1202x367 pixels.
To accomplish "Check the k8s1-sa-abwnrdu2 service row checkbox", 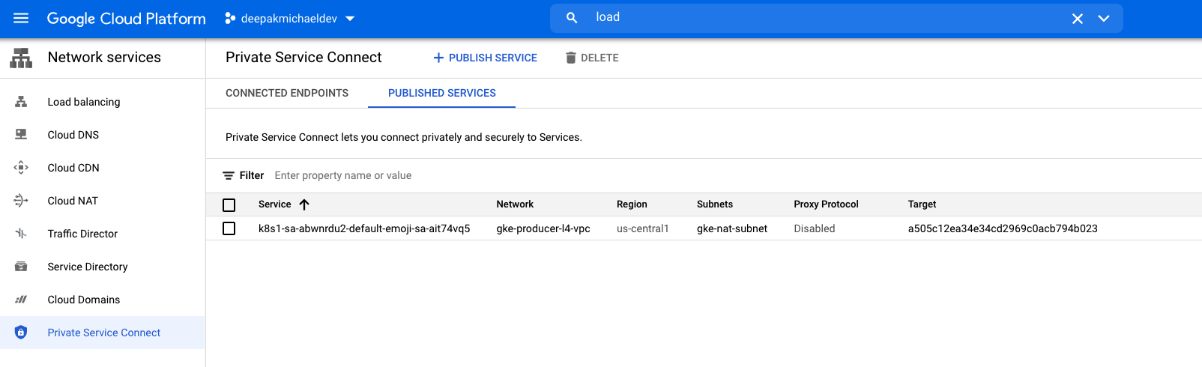I will (229, 228).
